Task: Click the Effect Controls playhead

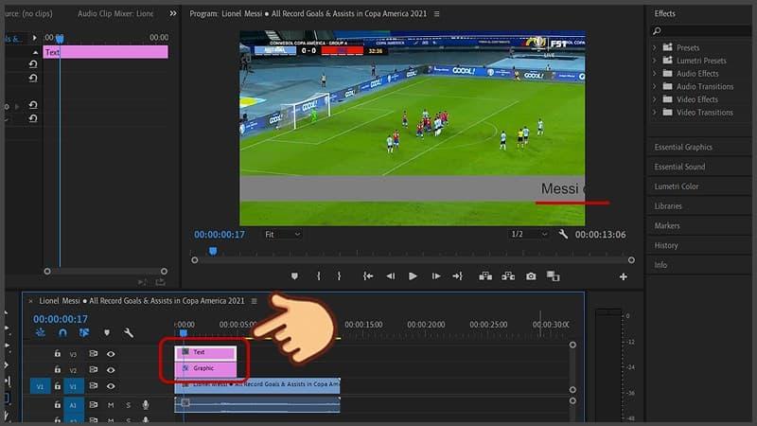Action: (x=60, y=39)
